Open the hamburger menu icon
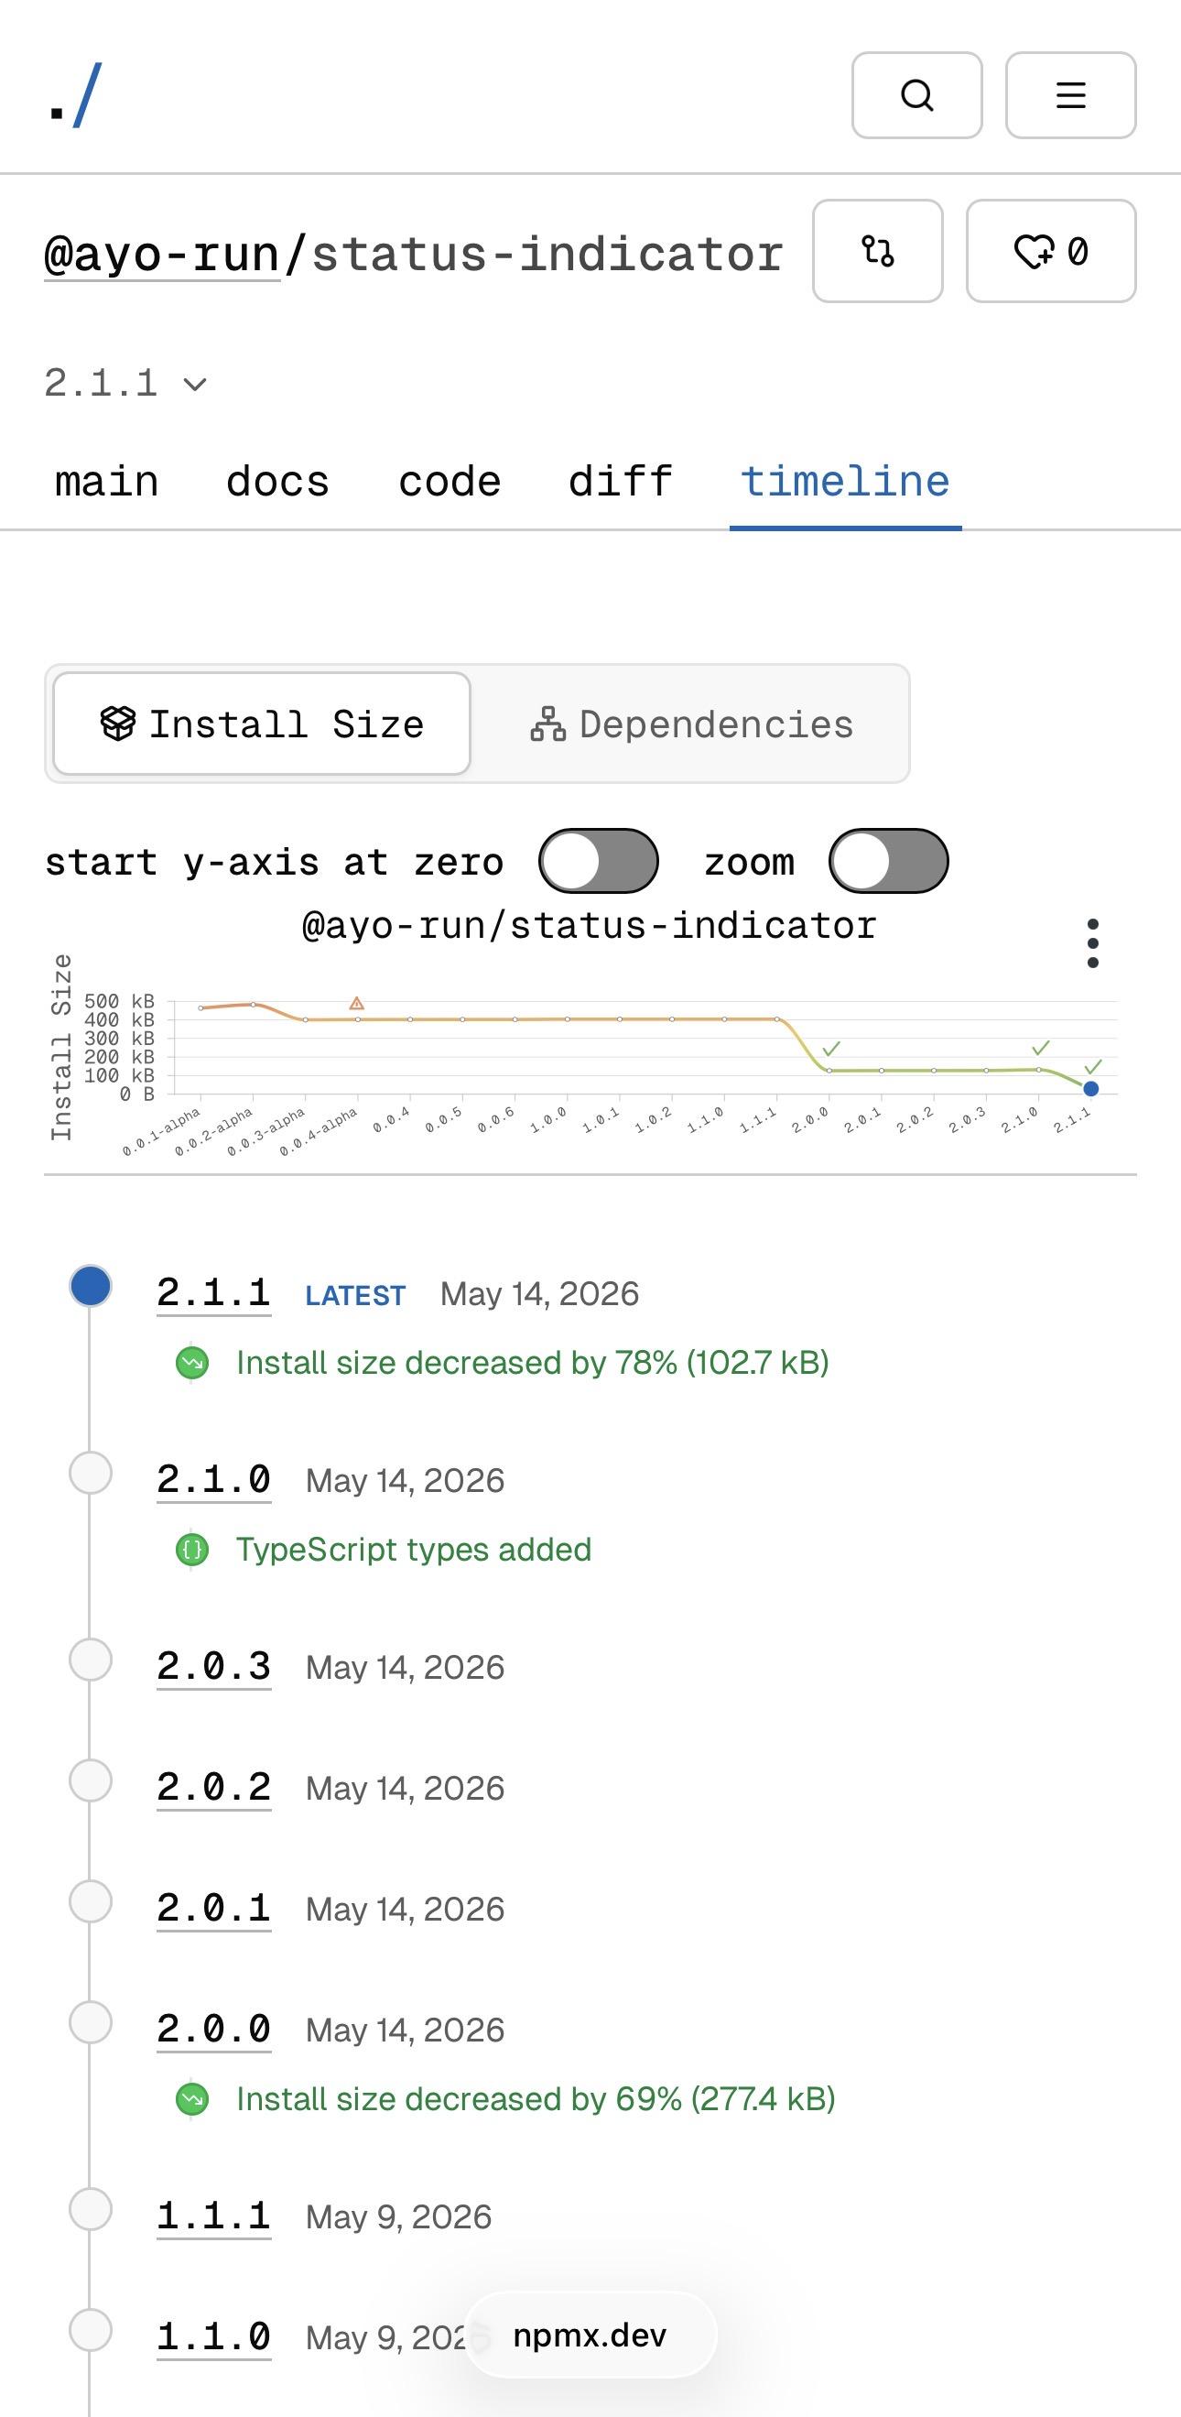Screen dimensions: 1181x2417 pos(1070,94)
